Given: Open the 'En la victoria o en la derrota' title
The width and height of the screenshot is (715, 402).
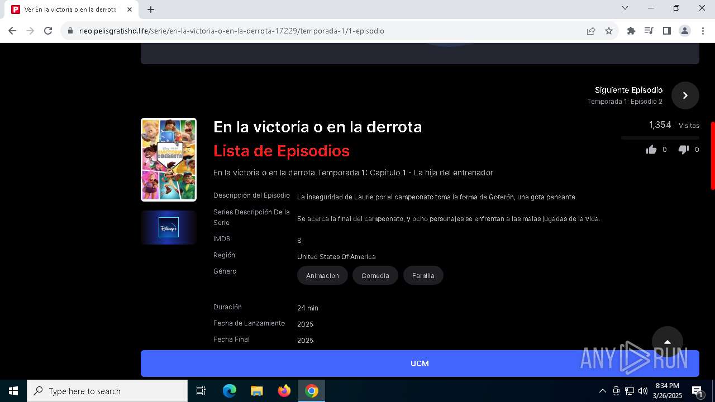Looking at the screenshot, I should [317, 127].
